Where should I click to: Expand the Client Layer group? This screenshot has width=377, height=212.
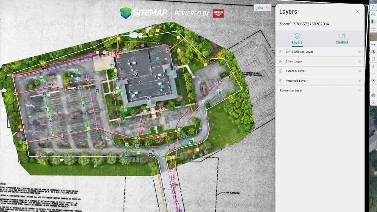(x=280, y=61)
